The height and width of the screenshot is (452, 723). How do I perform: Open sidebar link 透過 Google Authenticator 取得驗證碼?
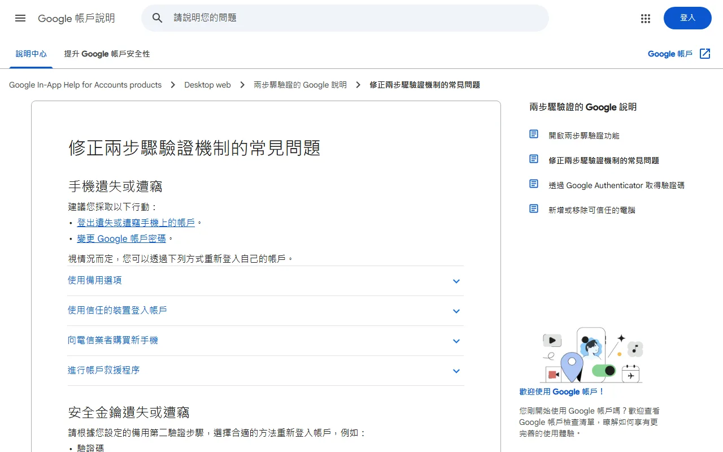(x=616, y=185)
